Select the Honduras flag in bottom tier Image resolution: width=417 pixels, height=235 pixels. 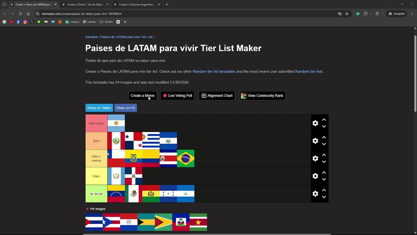tap(168, 194)
